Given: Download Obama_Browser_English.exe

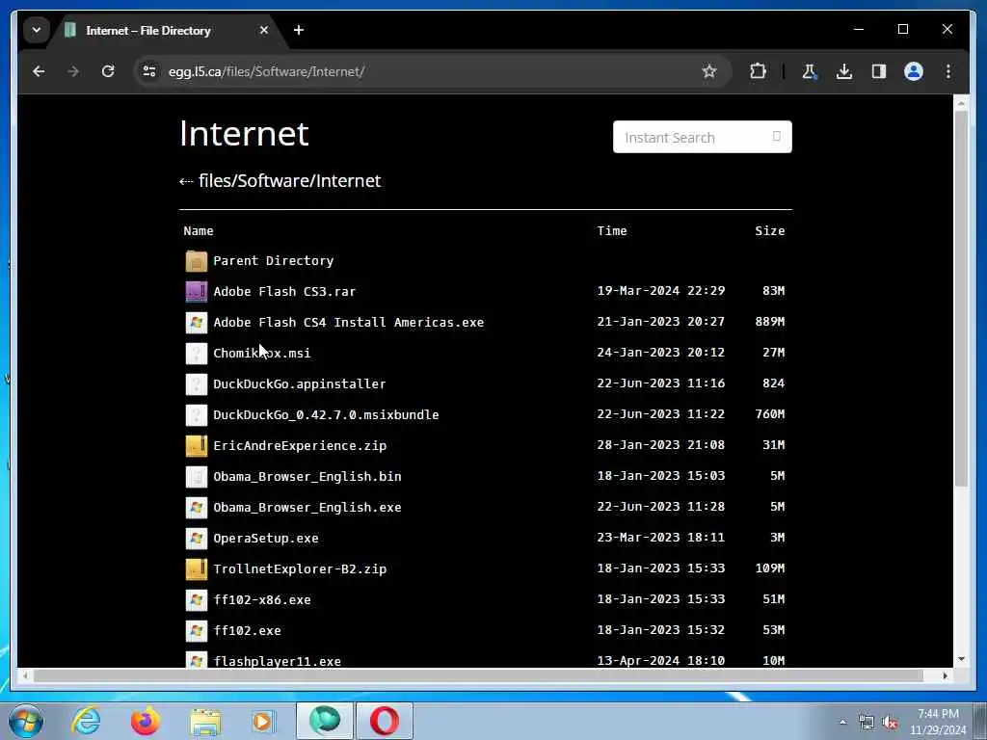Looking at the screenshot, I should click(x=307, y=507).
